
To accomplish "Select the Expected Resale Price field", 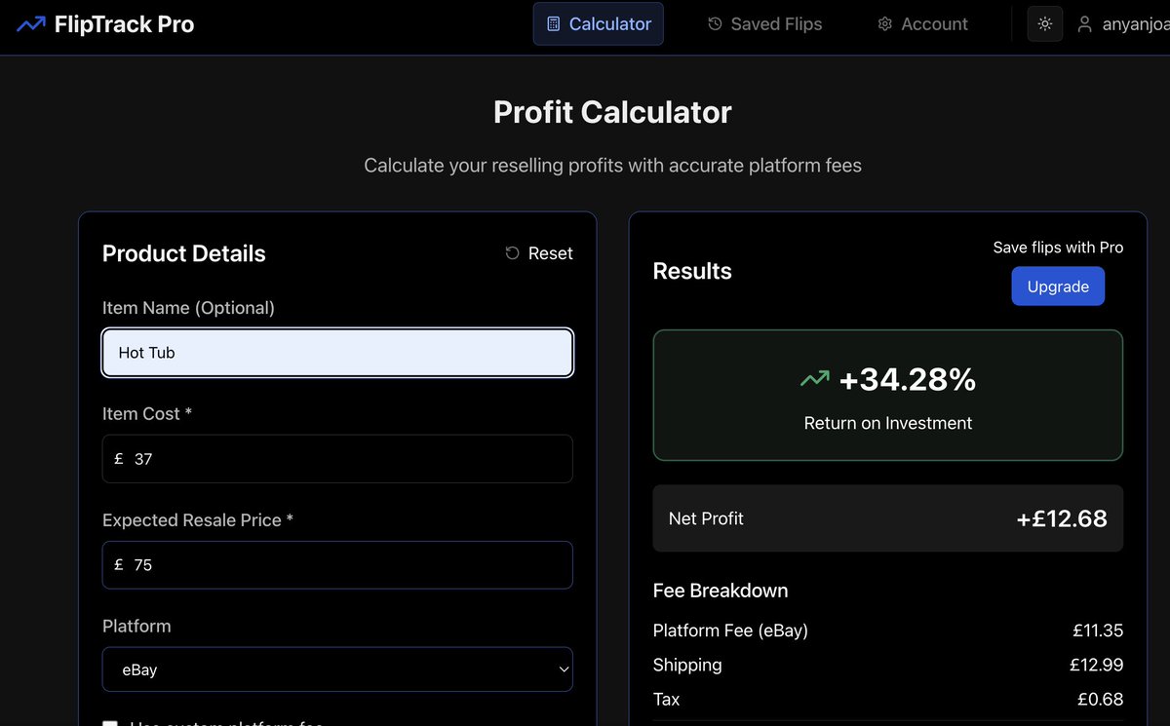I will point(337,564).
